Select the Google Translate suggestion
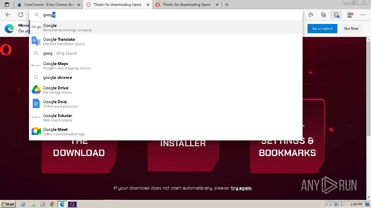Screen dimensions: 371x208 (x=166, y=41)
